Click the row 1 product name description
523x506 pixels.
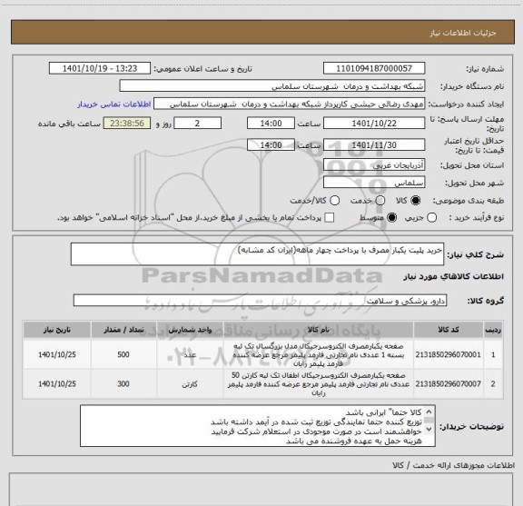click(318, 355)
